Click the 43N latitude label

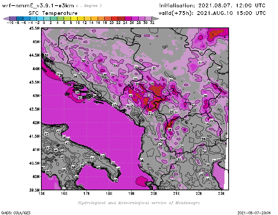pos(36,96)
